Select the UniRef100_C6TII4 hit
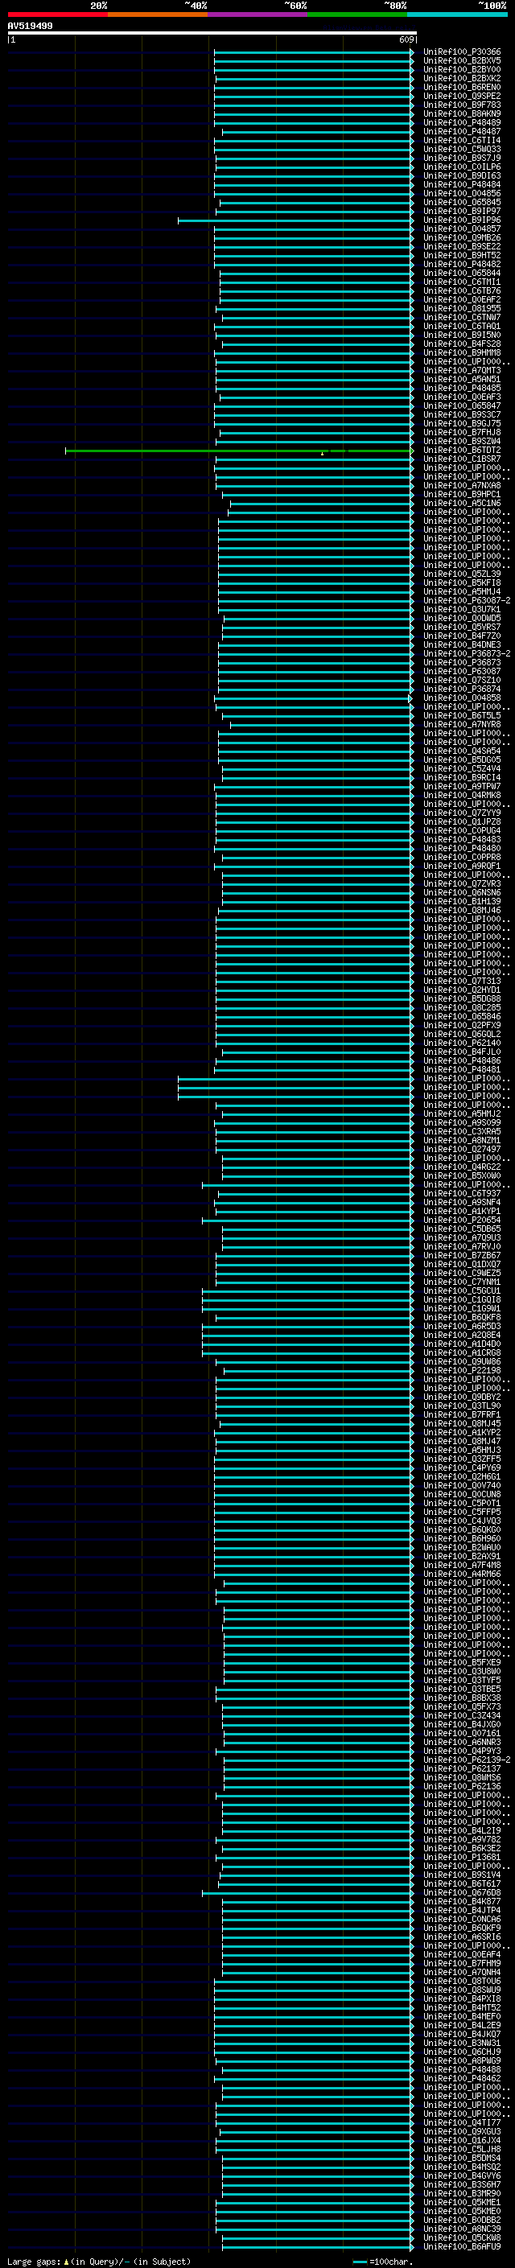This screenshot has width=515, height=2268. coord(461,140)
